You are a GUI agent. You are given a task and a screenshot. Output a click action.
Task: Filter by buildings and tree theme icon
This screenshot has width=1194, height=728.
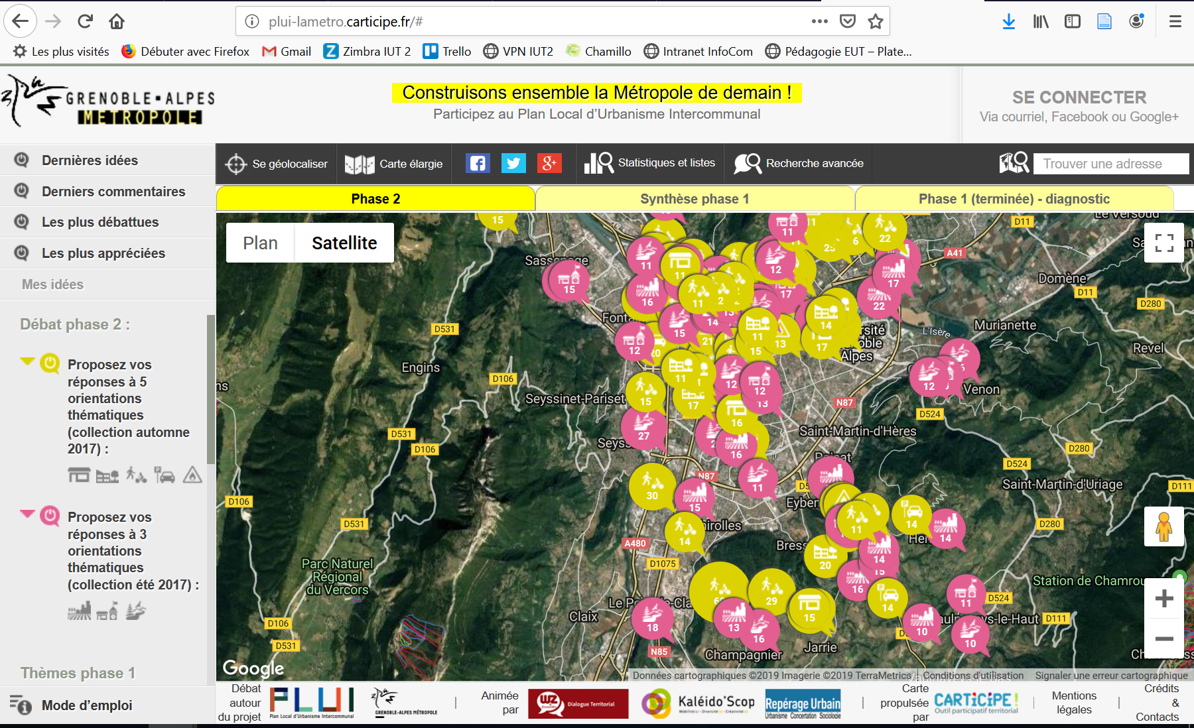107,475
